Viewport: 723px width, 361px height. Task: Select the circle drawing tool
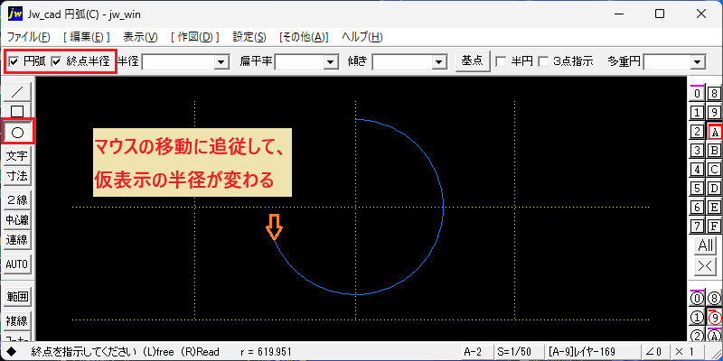pyautogui.click(x=17, y=133)
